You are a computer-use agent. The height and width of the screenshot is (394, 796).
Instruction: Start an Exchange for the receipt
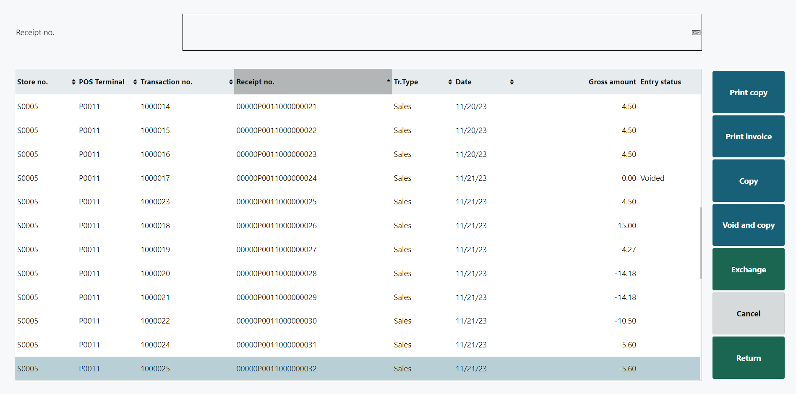(x=748, y=269)
